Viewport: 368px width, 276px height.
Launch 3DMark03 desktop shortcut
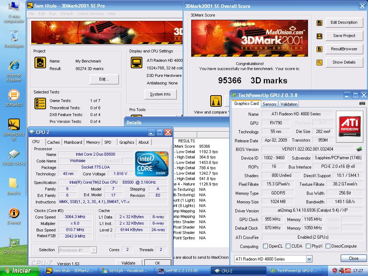14,98
